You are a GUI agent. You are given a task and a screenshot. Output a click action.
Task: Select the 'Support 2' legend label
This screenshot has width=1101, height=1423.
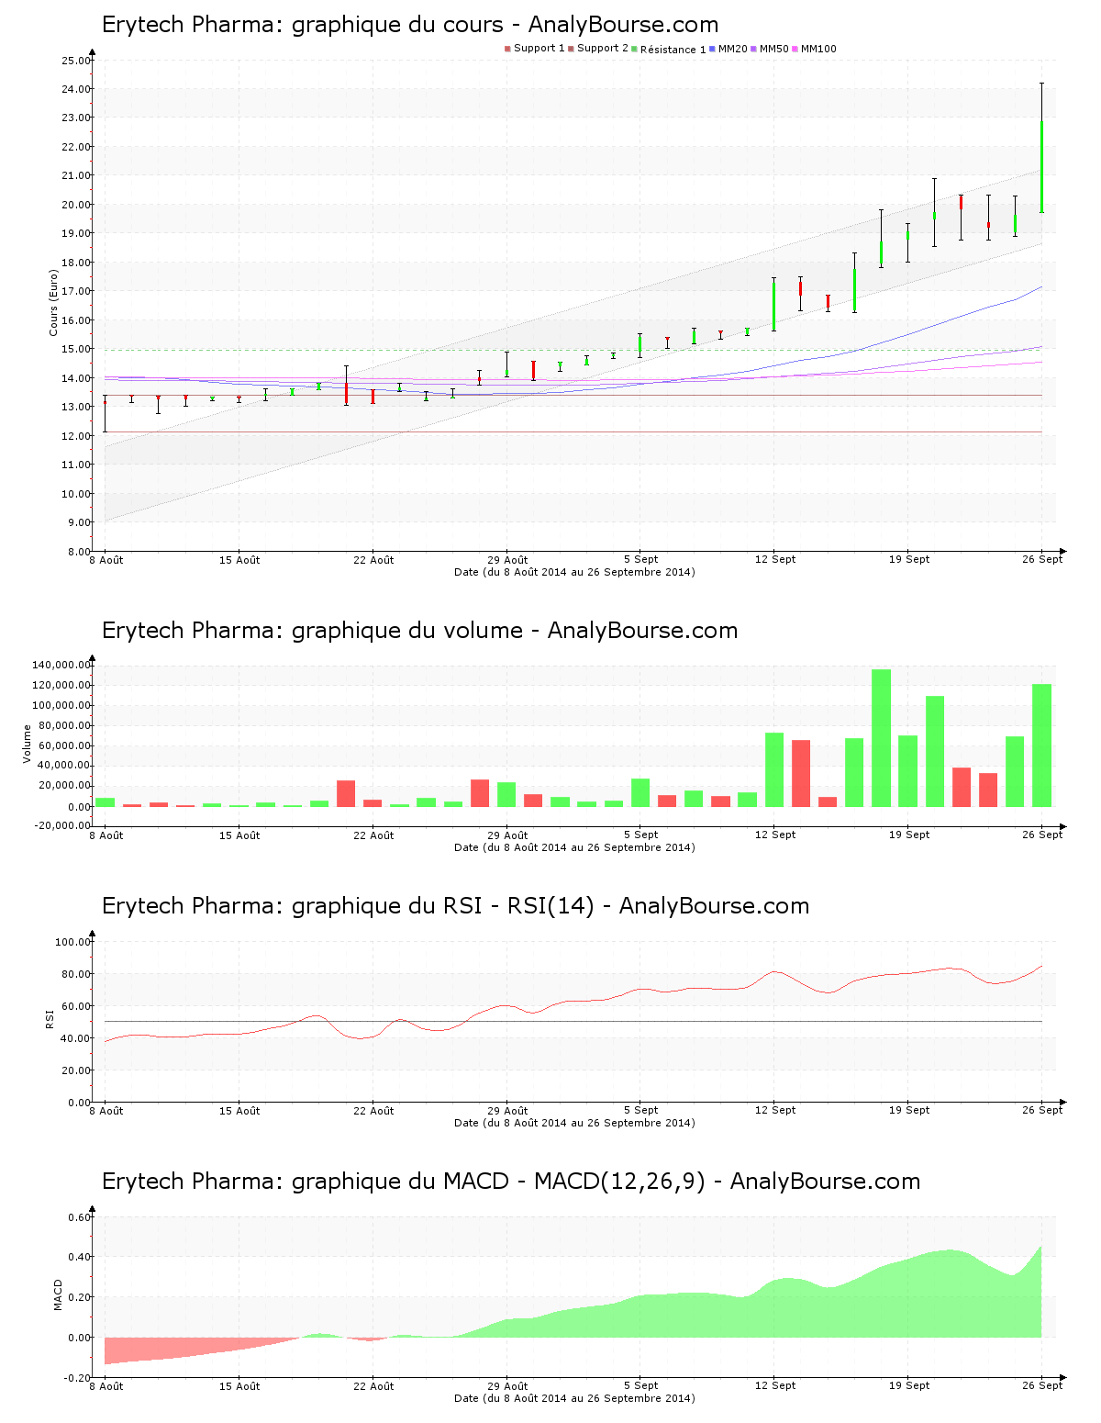click(603, 49)
